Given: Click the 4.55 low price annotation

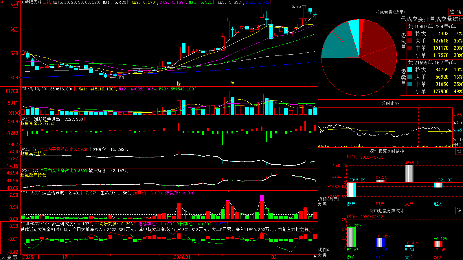Looking at the screenshot, I should pos(119,78).
